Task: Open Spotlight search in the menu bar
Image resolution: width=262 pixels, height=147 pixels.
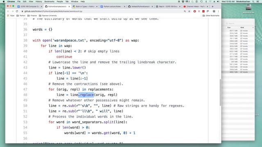Action: coord(253,2)
